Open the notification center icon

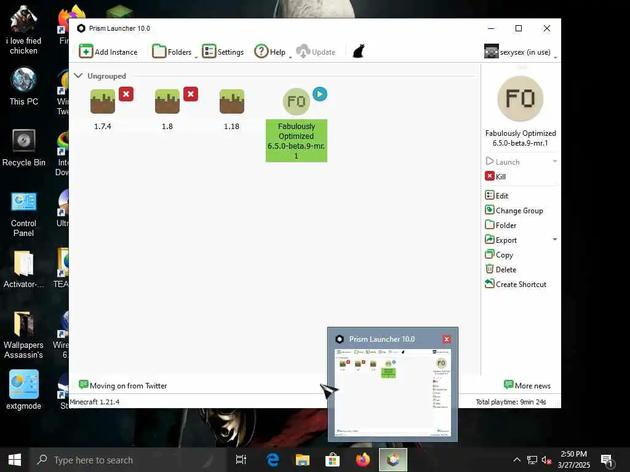607,460
